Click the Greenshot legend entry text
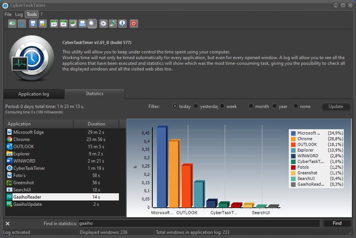Image resolution: width=356 pixels, height=238 pixels. click(x=307, y=173)
